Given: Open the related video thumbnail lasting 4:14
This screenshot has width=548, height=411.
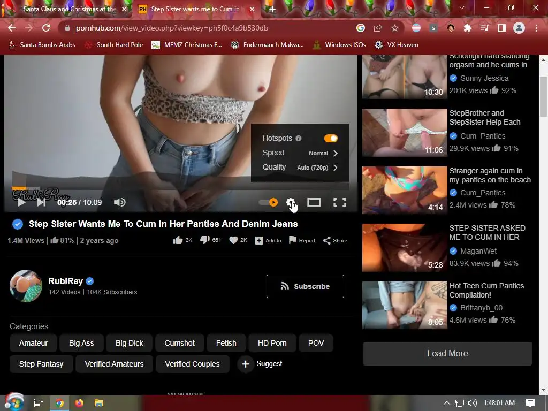Looking at the screenshot, I should pyautogui.click(x=405, y=190).
